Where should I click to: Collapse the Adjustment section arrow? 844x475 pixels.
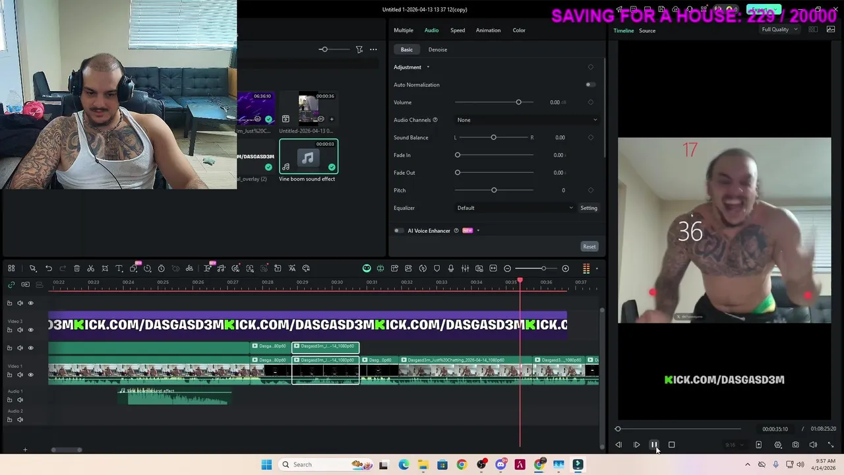pos(428,67)
